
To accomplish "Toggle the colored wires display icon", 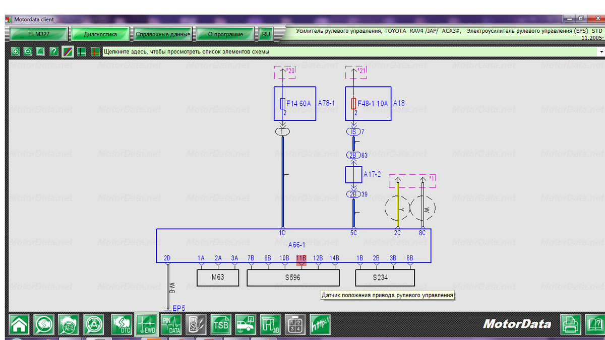I will 68,51.
